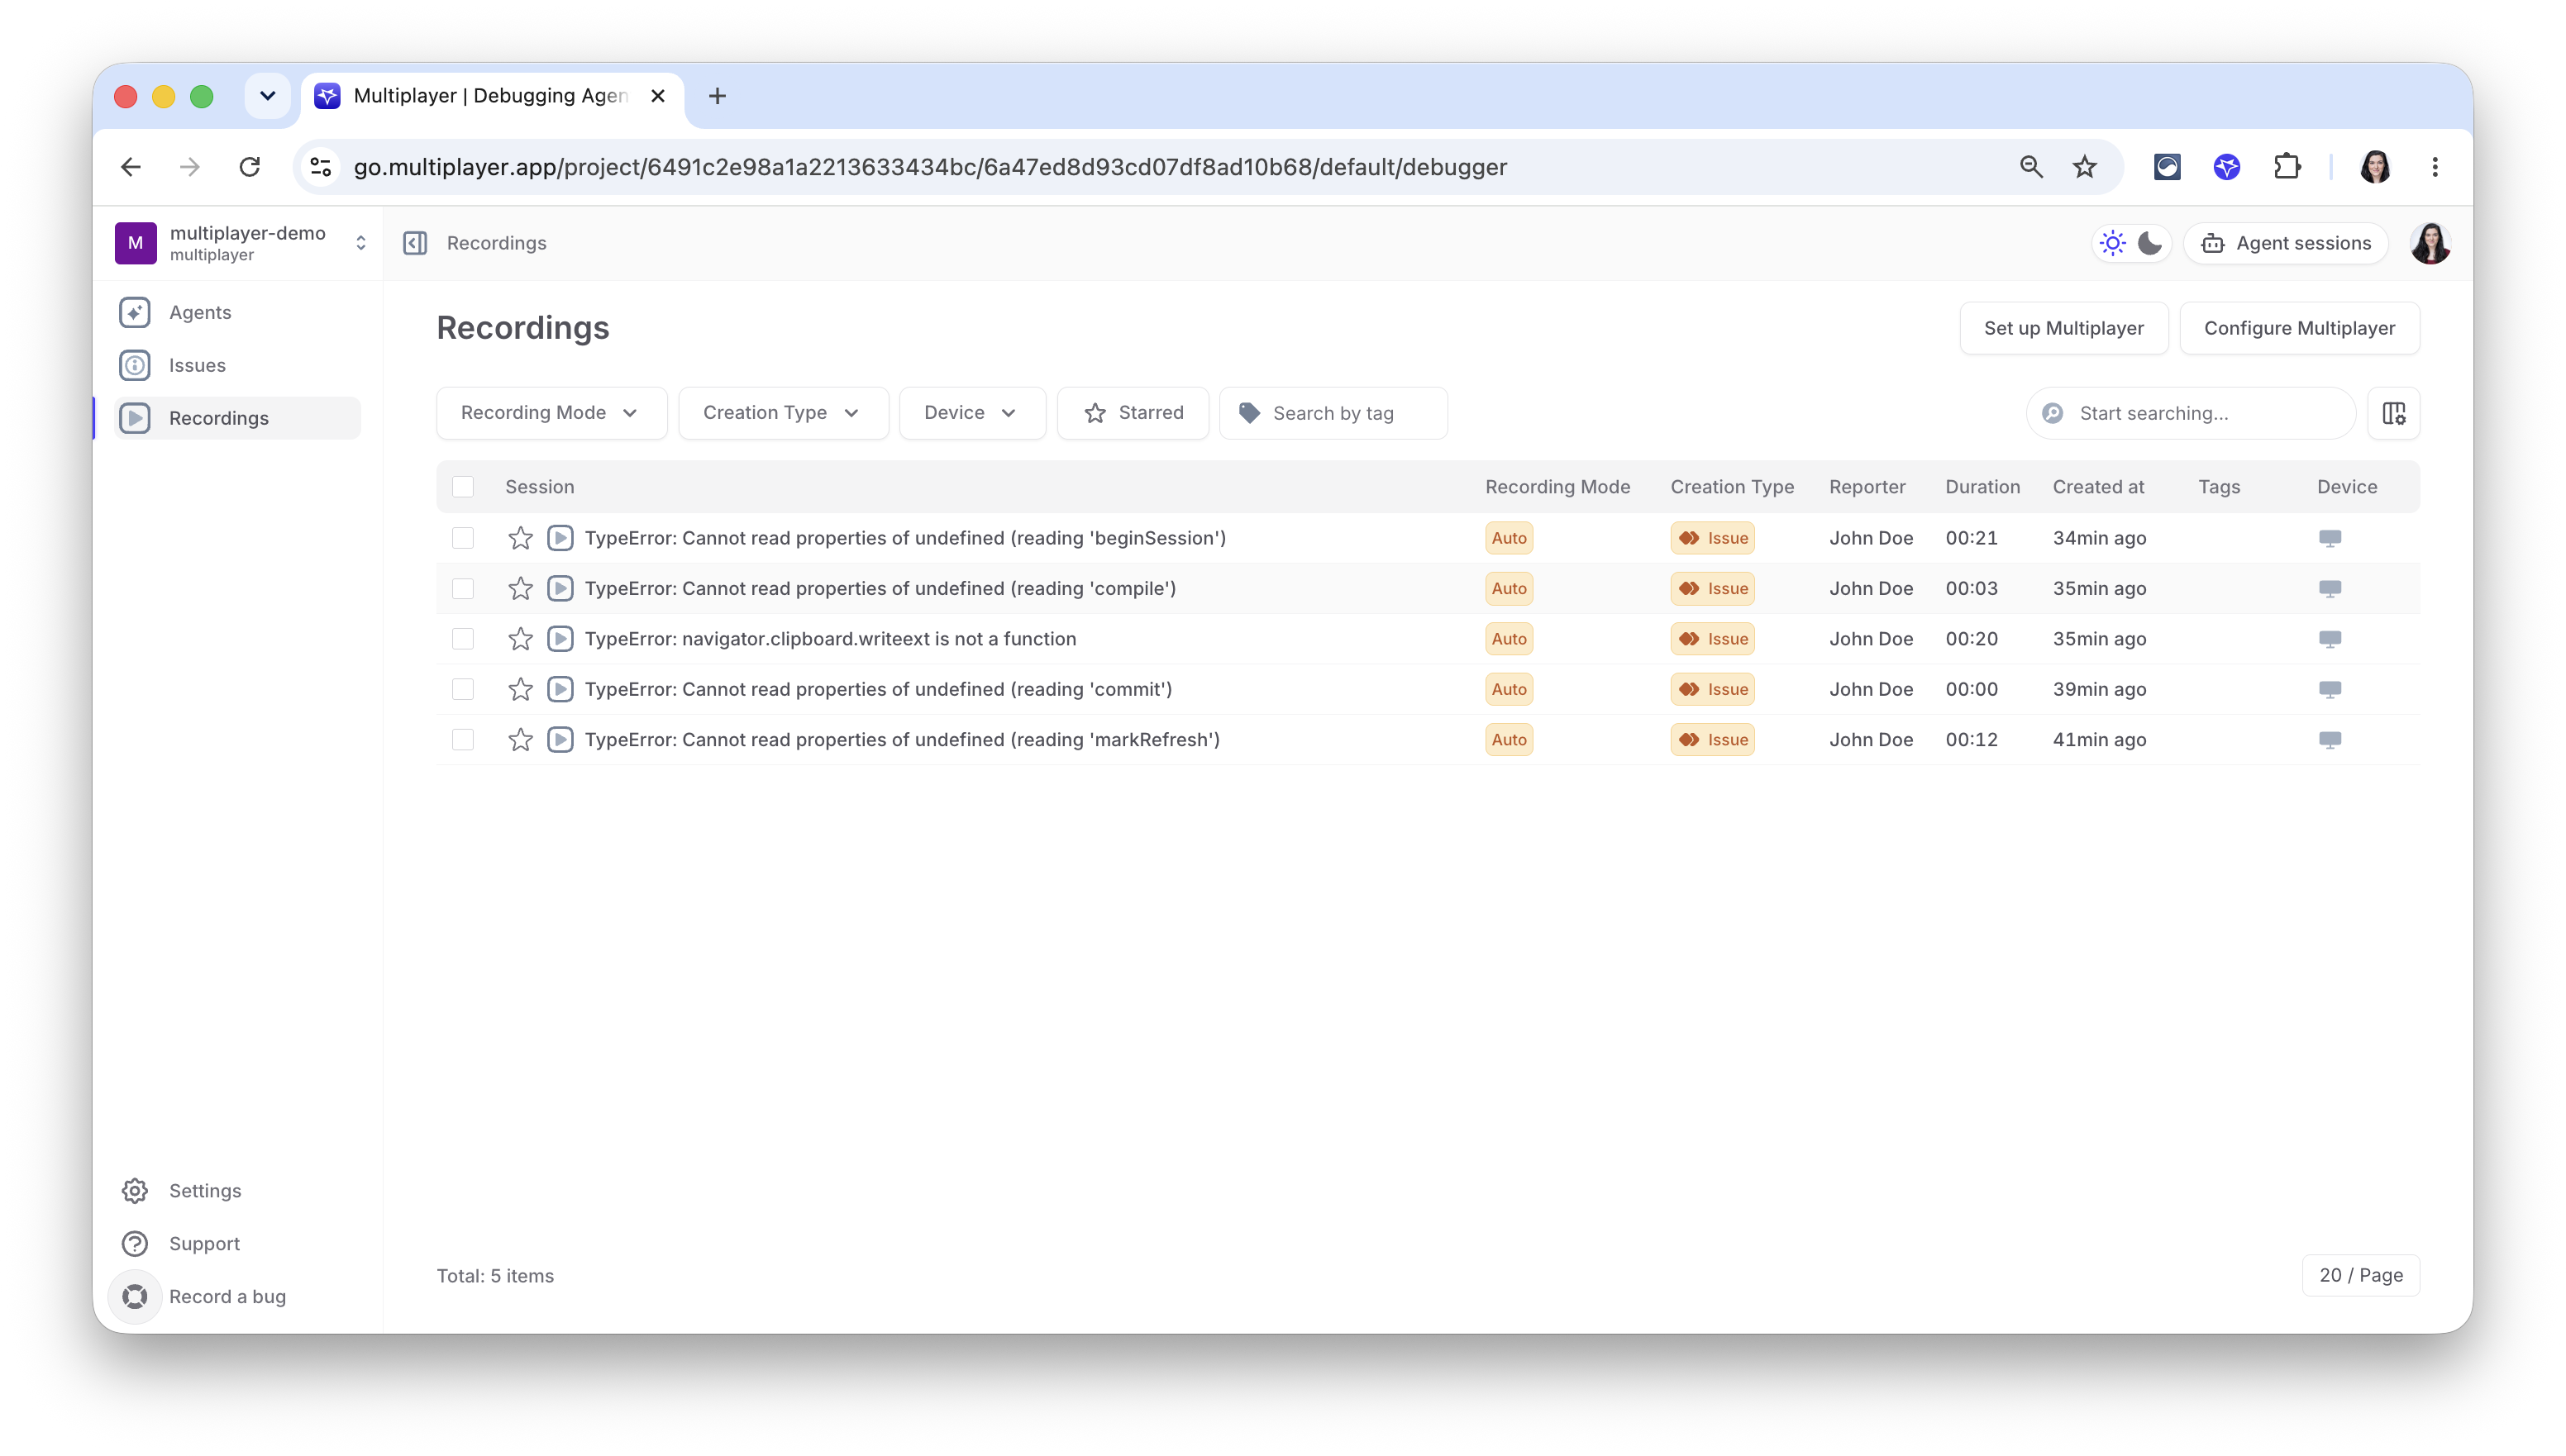Switch to dark theme moon icon
2566x1456 pixels.
pos(2149,243)
